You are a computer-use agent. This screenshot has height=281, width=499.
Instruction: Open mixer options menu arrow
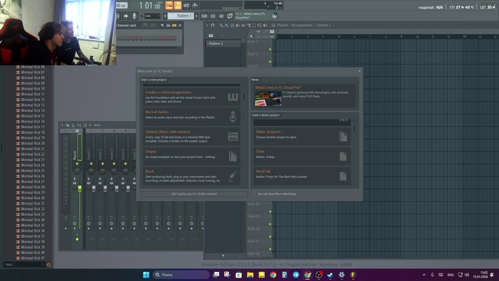[x=62, y=125]
